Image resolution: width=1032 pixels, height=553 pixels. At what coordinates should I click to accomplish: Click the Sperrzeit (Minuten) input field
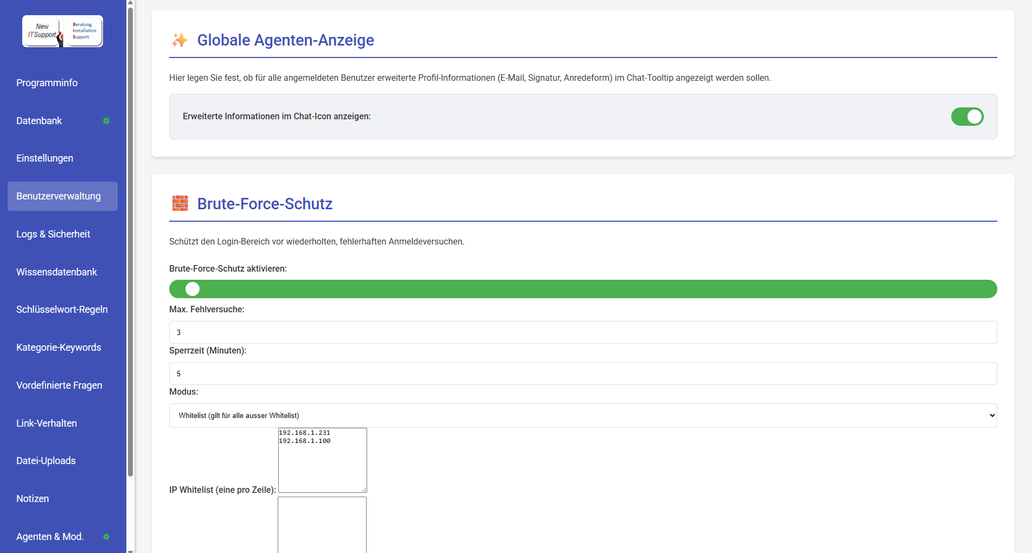click(582, 374)
